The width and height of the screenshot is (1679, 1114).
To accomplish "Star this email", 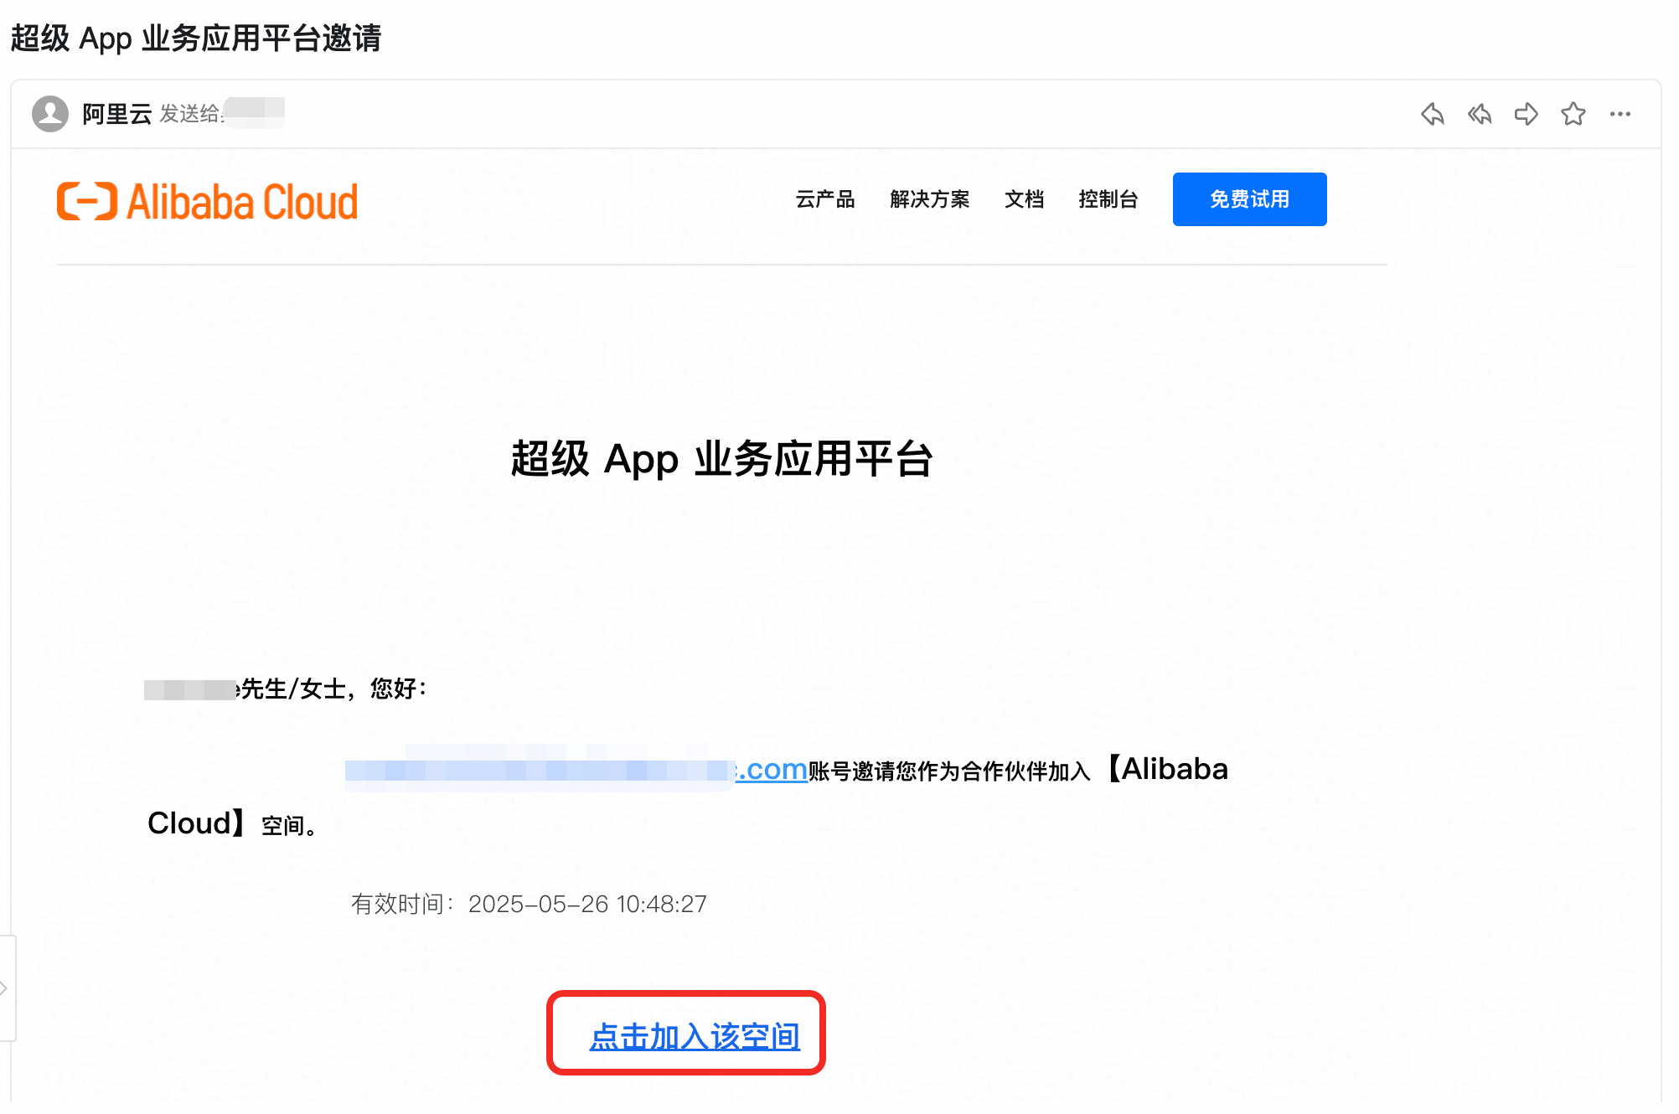I will click(x=1573, y=114).
